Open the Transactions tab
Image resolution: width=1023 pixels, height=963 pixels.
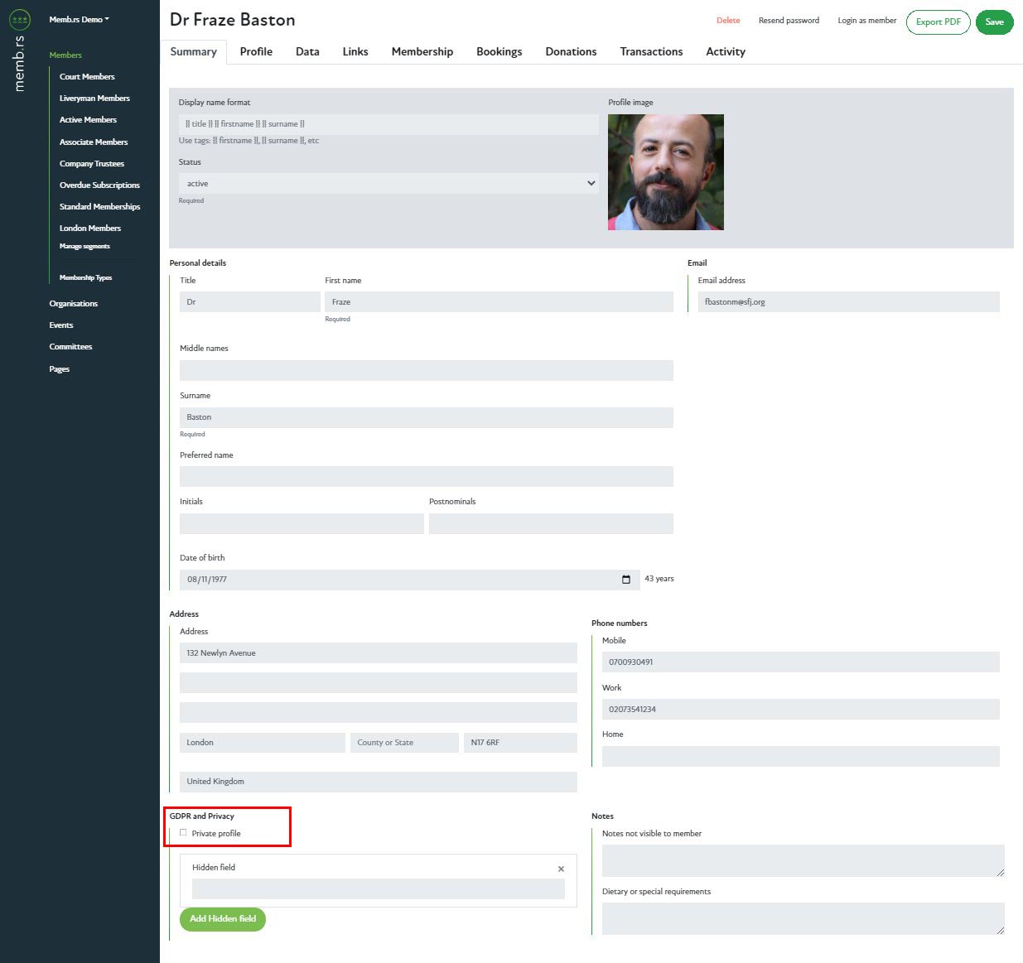651,51
